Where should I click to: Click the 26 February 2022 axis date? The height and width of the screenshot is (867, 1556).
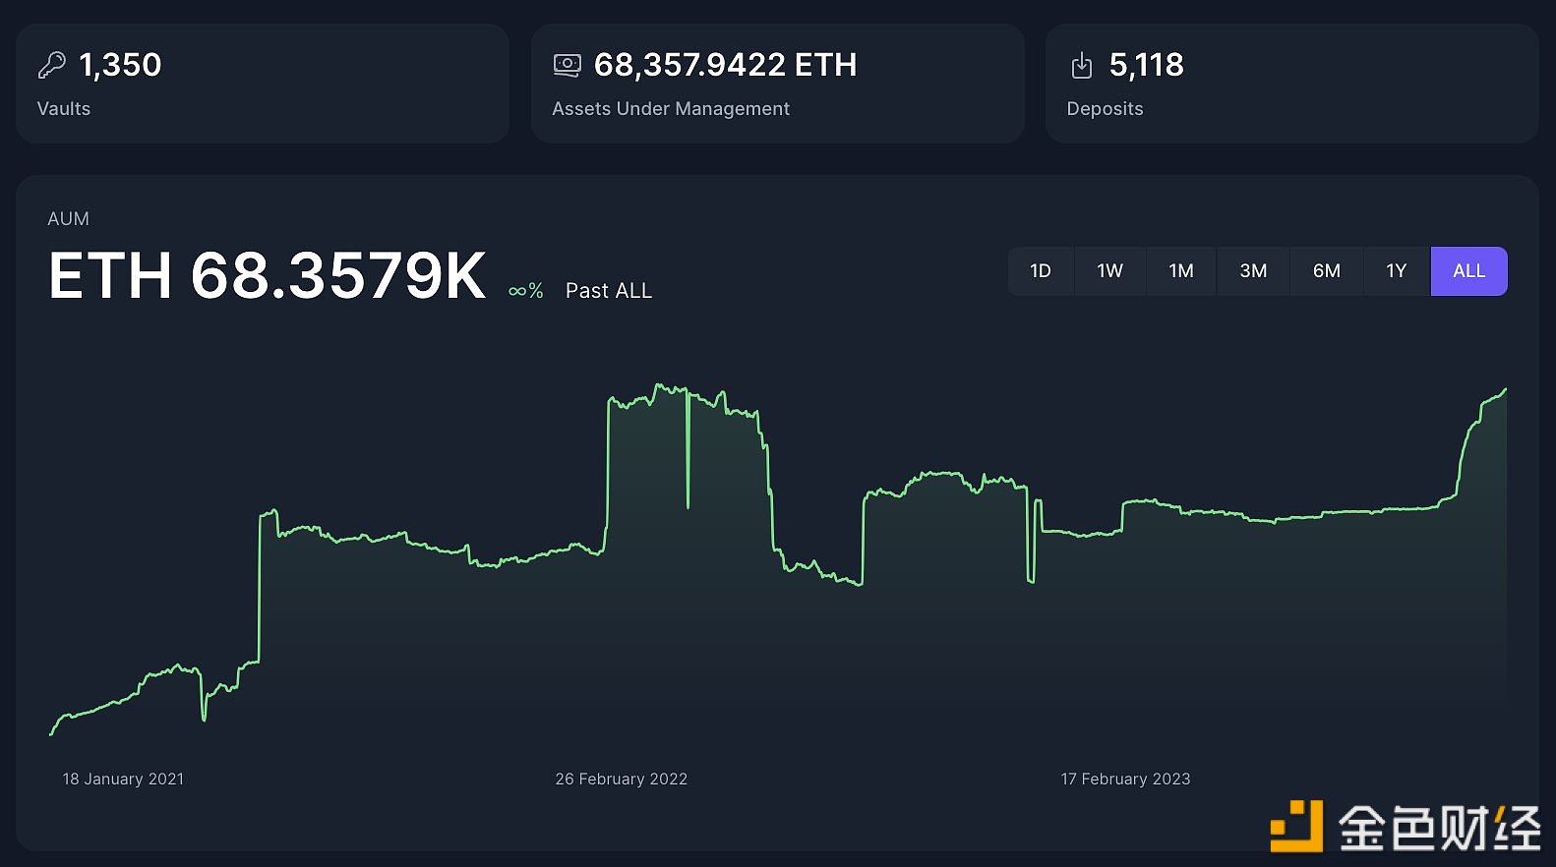tap(622, 779)
